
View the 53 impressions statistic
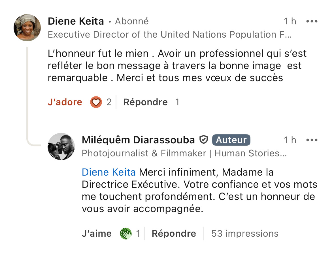[245, 234]
